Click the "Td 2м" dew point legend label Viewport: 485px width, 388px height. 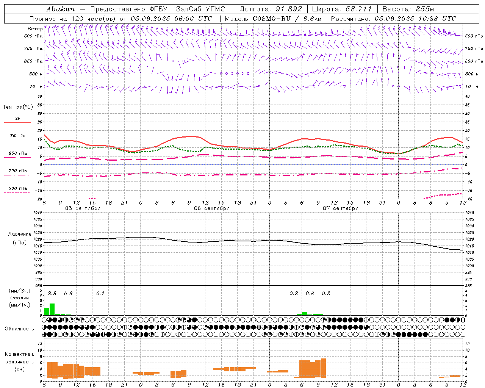tap(18, 136)
